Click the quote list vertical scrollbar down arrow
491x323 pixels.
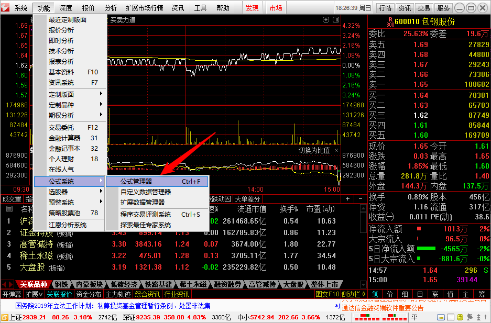[363, 285]
